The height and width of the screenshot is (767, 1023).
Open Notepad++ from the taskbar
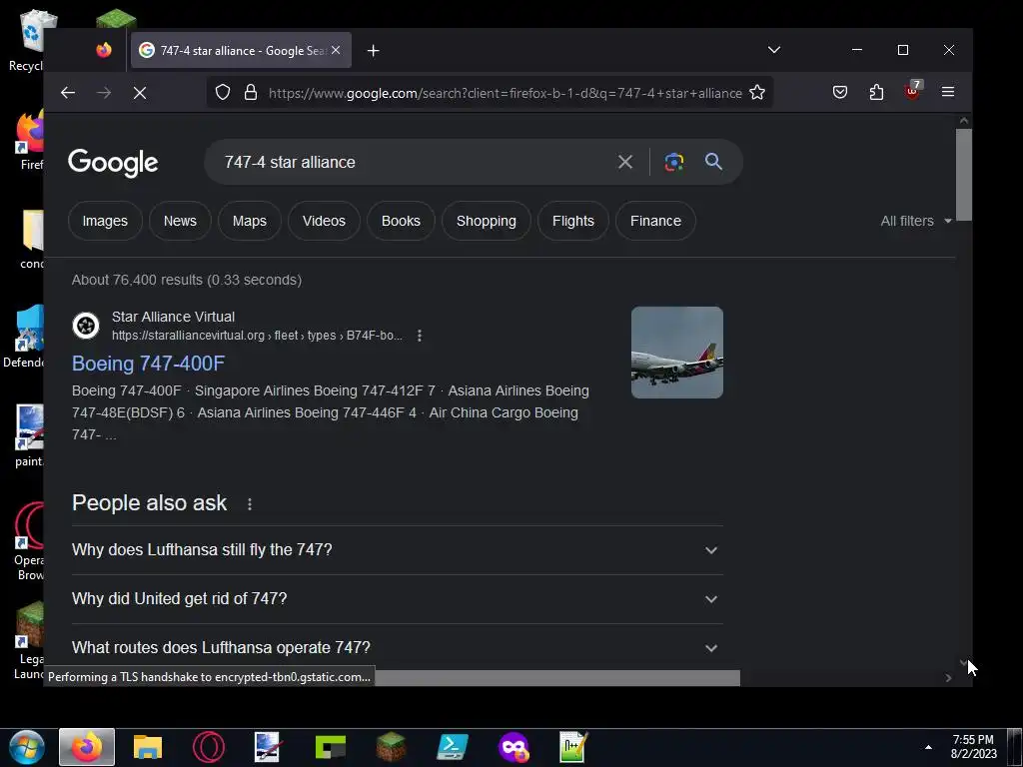point(573,747)
